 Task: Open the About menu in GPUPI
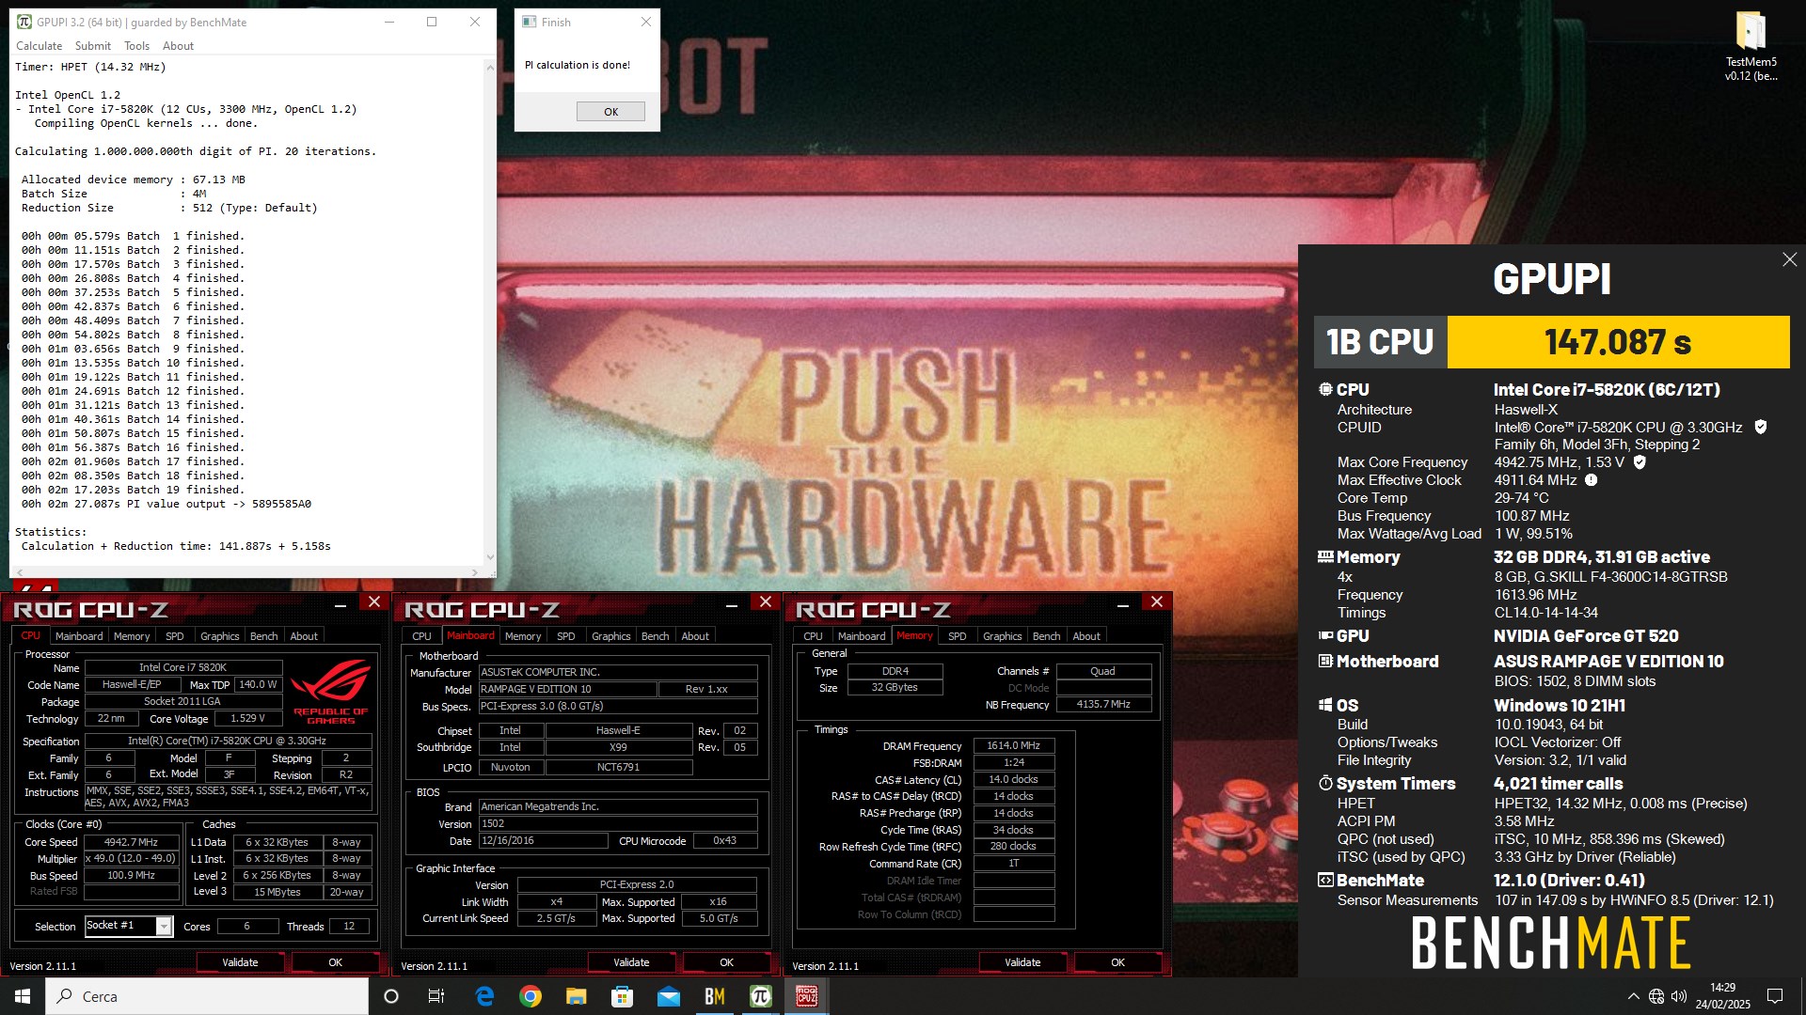[x=178, y=46]
